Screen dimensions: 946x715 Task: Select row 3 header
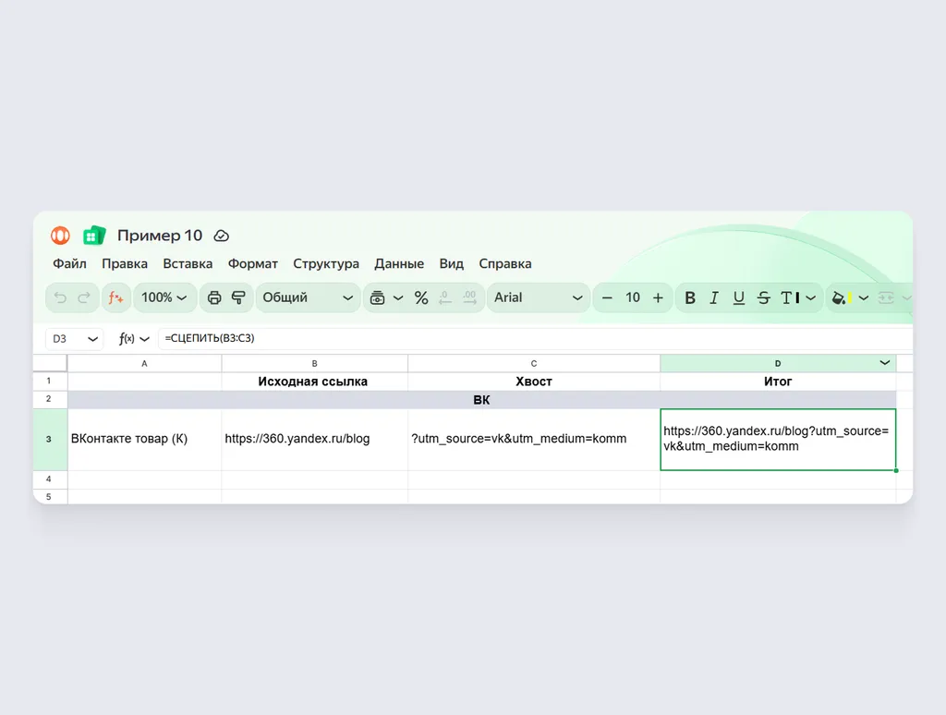(50, 439)
